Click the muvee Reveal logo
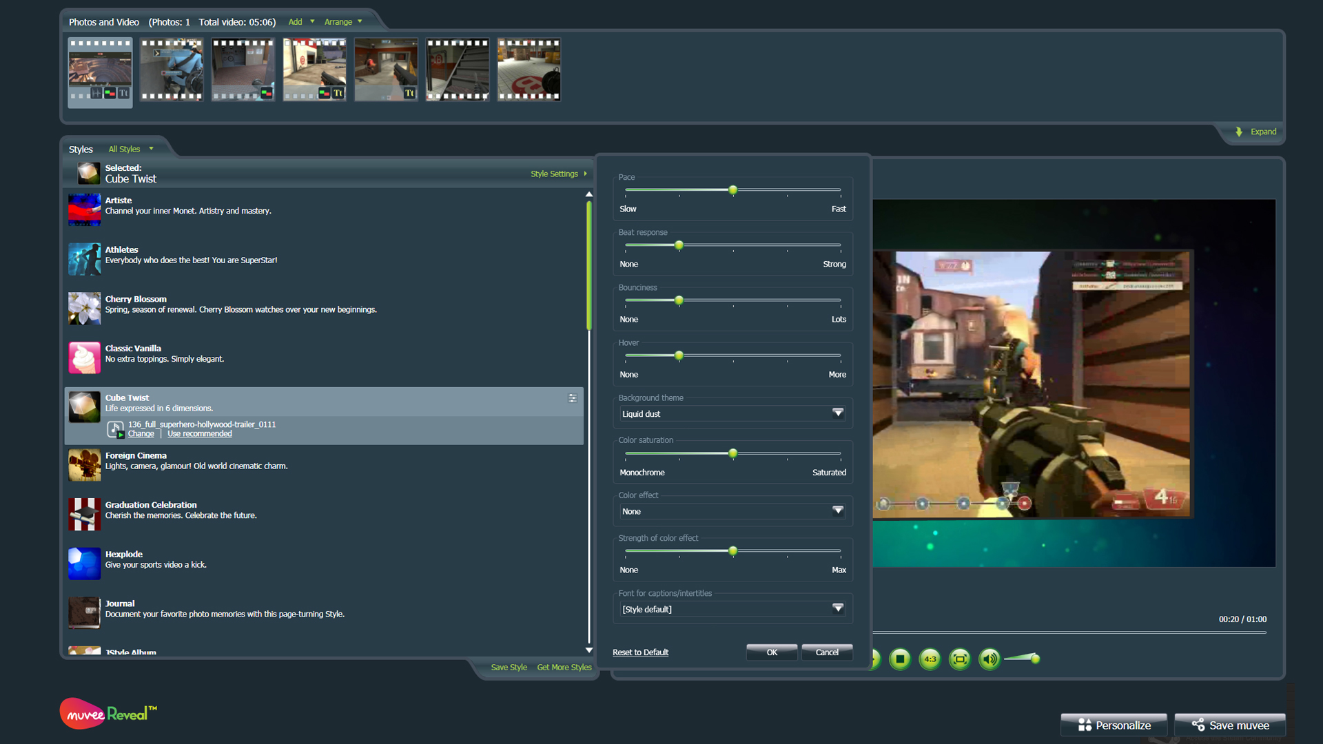Image resolution: width=1323 pixels, height=744 pixels. [x=108, y=713]
